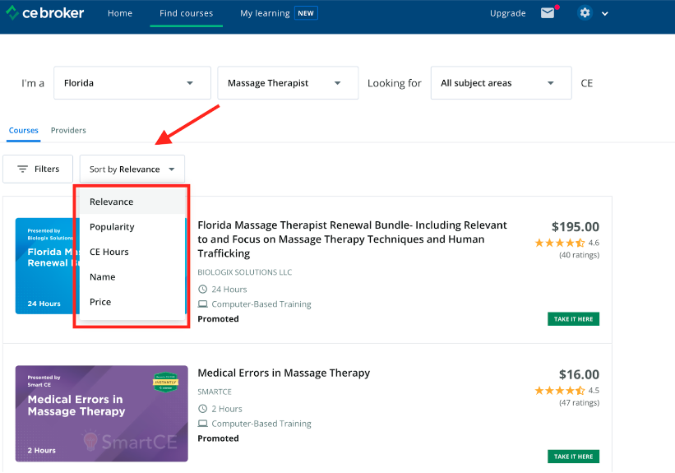Open Medical Errors purple course thumbnail
This screenshot has width=675, height=473.
coord(102,414)
